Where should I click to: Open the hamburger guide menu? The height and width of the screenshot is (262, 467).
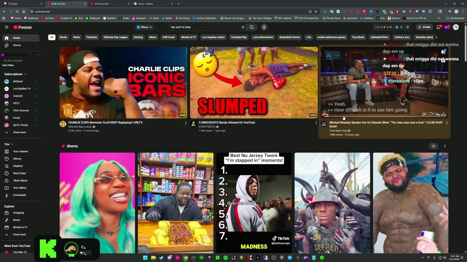click(6, 27)
